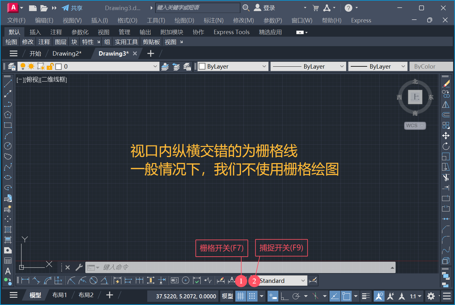
Task: Click the Linear dimension tool
Action: coord(25,280)
